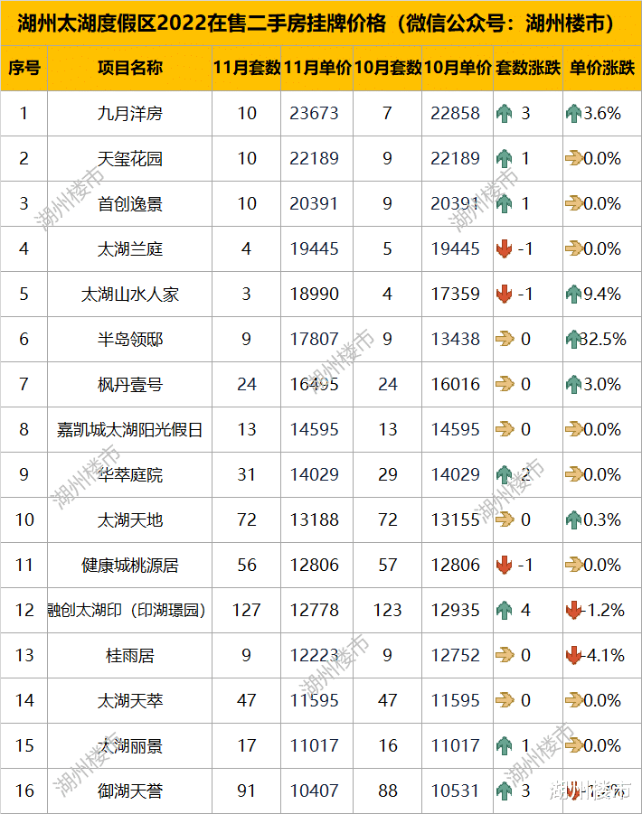Click green up arrow beside 3.0% price change
Viewport: 642px width, 814px height.
point(573,384)
